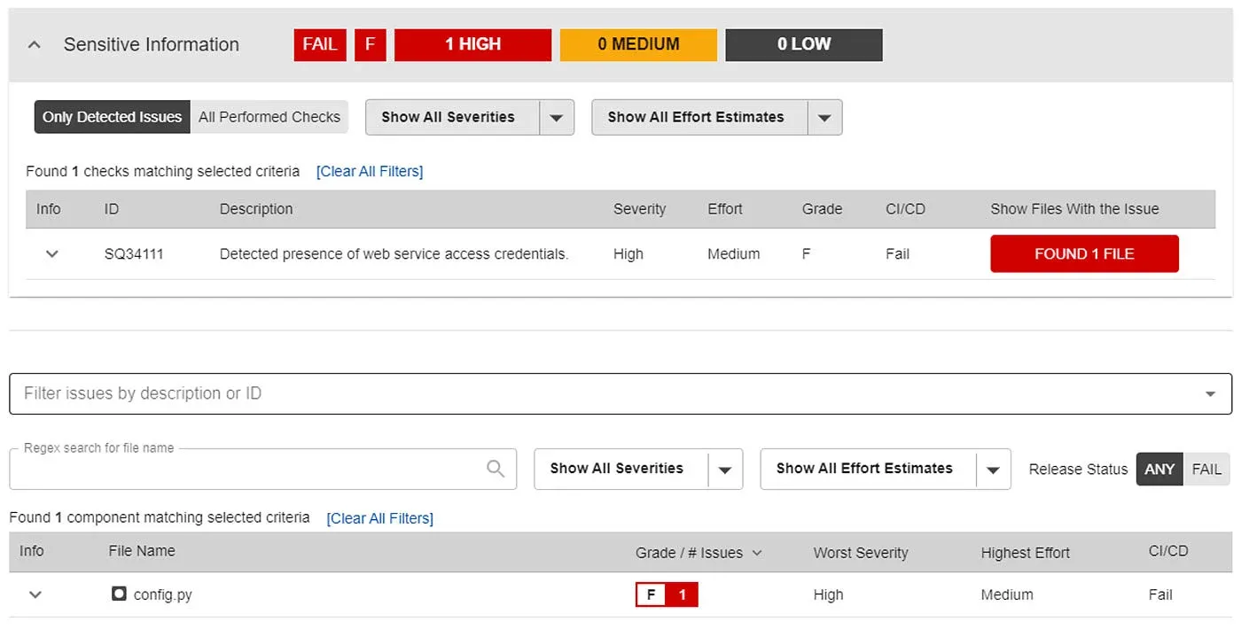Click the red FAIL status badge

coord(320,44)
